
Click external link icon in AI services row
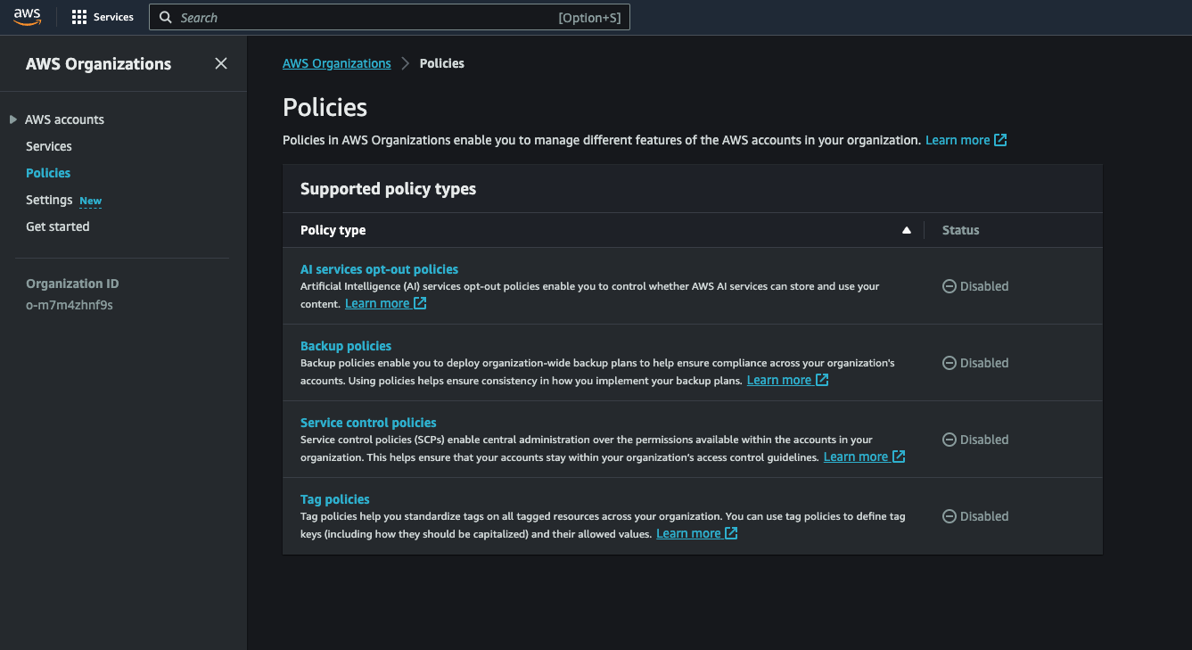[420, 303]
